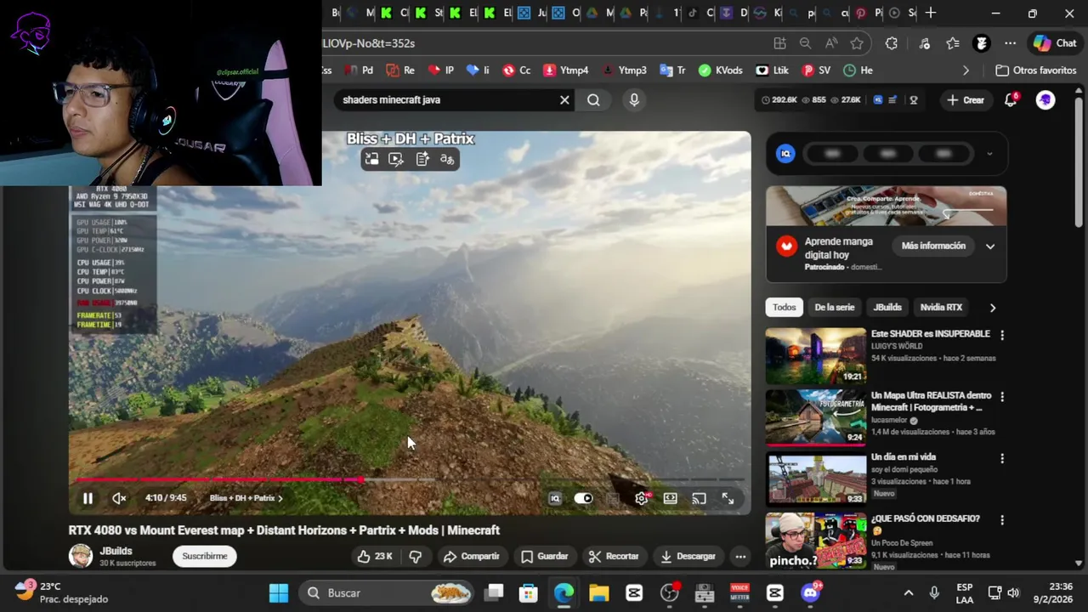Toggle subtitles button in player controls
Viewport: 1088px width, 612px height.
pyautogui.click(x=612, y=499)
